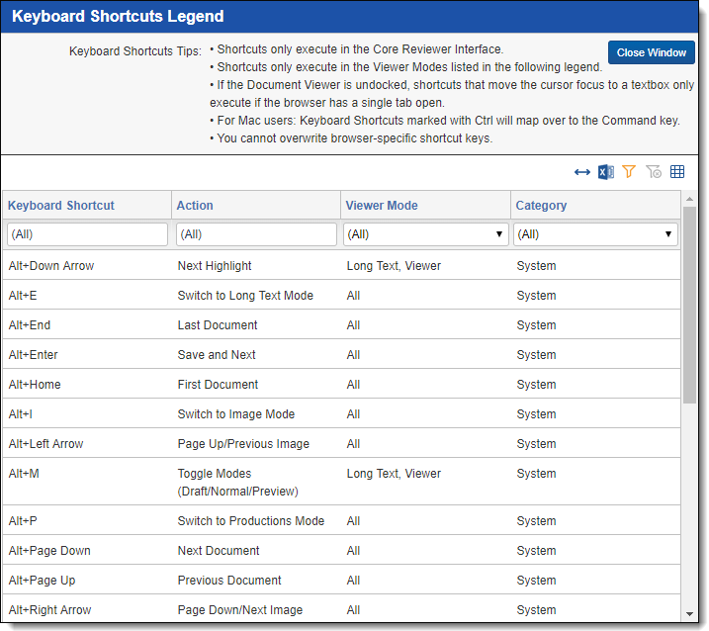The height and width of the screenshot is (631, 709).
Task: Sort by the Action column header
Action: pos(195,206)
